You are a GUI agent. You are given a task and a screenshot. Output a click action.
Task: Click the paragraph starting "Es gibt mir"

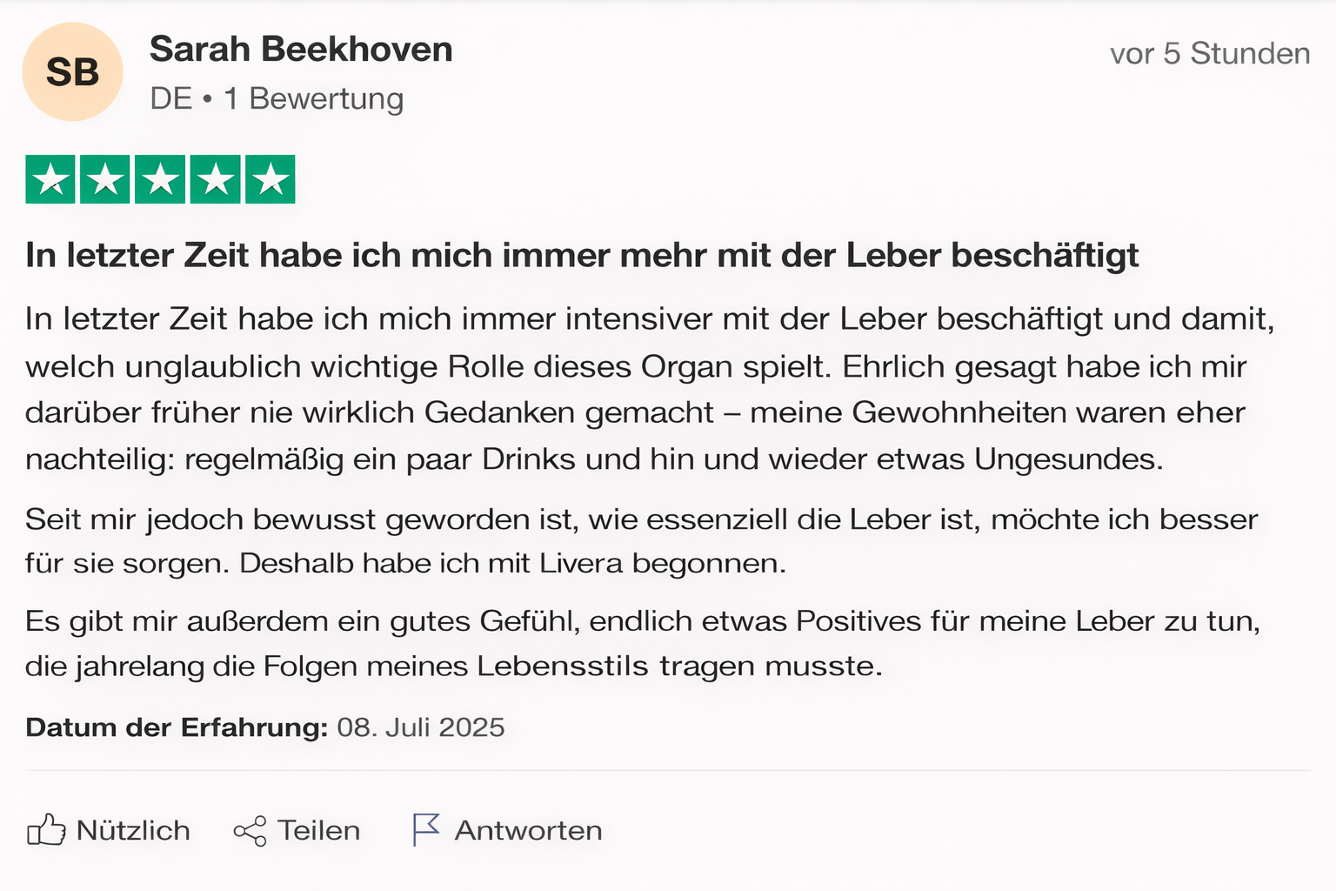click(x=642, y=643)
